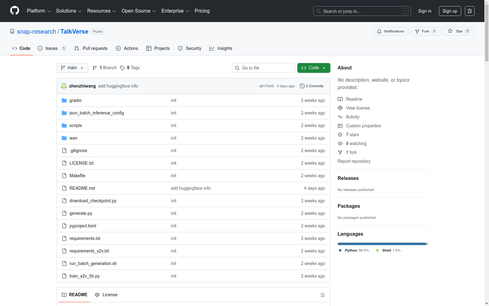Click the .gitignore file icon
The image size is (489, 306).
coord(64,151)
